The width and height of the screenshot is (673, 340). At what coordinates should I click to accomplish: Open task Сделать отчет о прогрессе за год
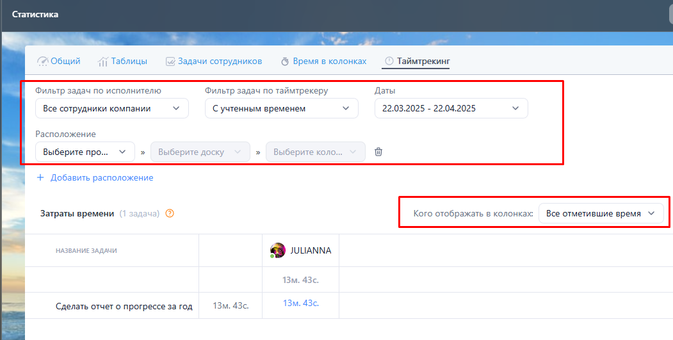point(124,306)
